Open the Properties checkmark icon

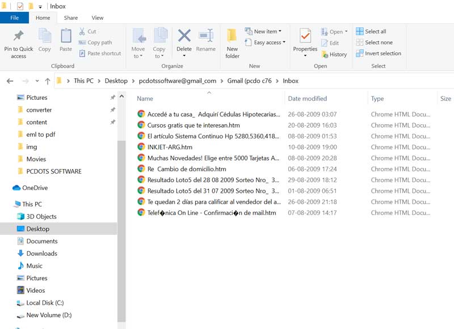pyautogui.click(x=305, y=36)
